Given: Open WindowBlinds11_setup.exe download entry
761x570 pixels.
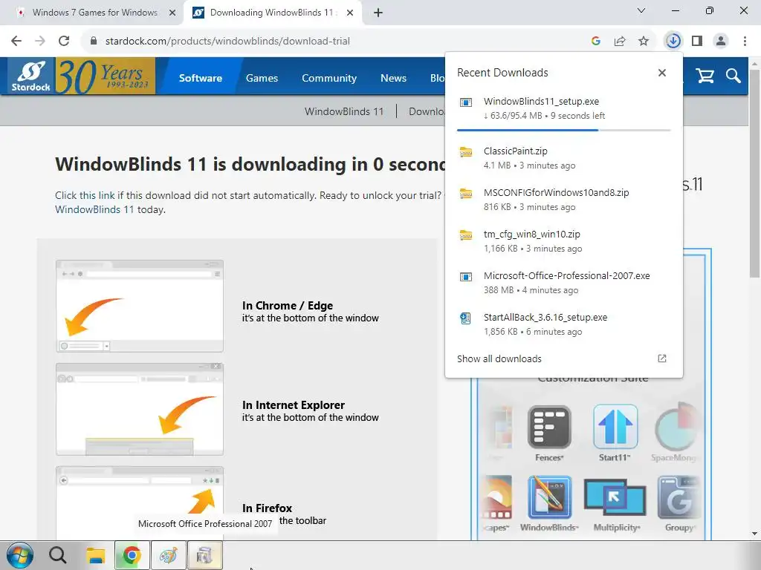Looking at the screenshot, I should coord(563,108).
